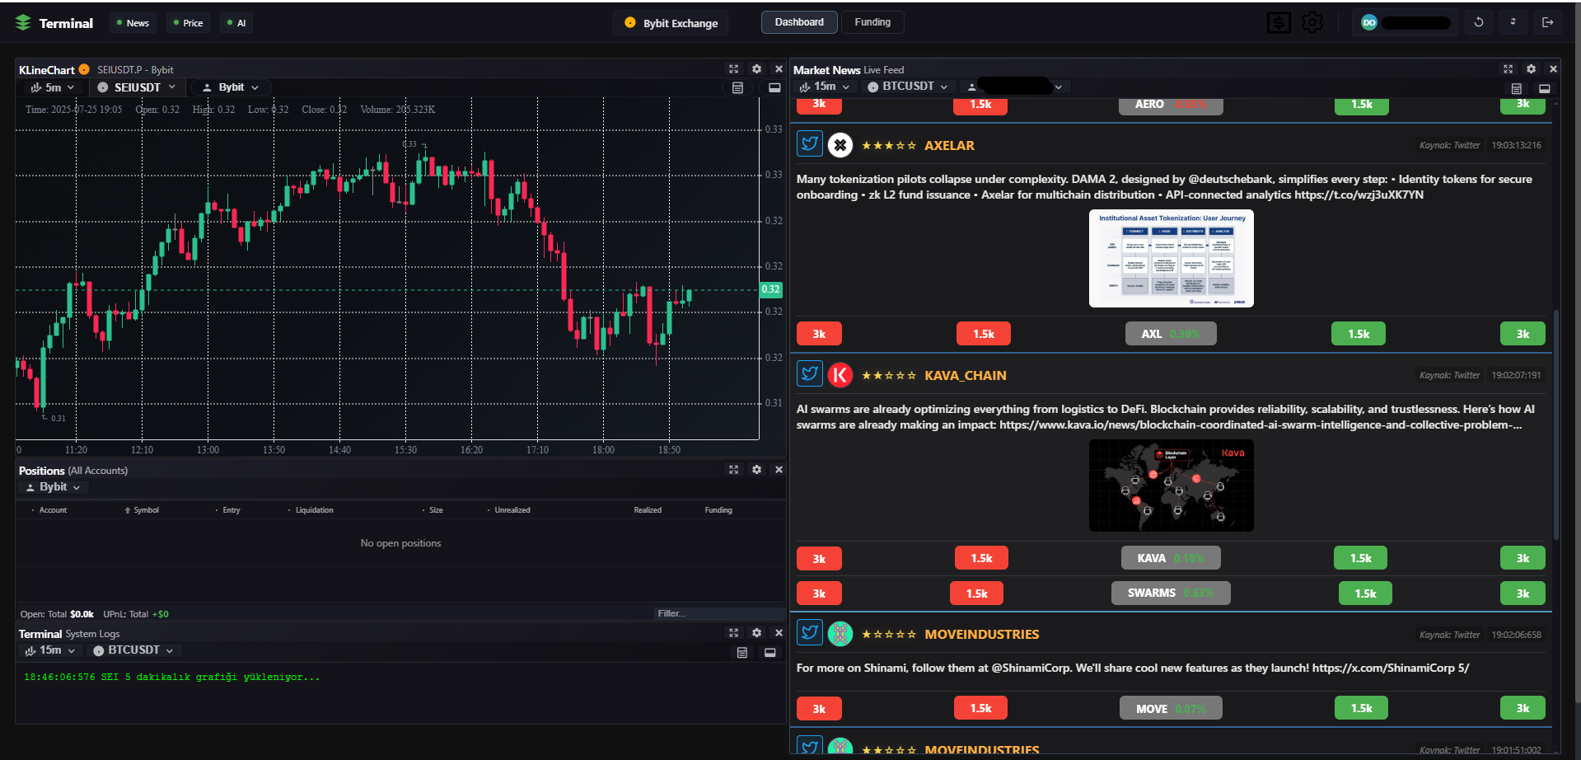Image resolution: width=1581 pixels, height=760 pixels.
Task: Click the list icon in Market News toolbar
Action: point(1516,88)
